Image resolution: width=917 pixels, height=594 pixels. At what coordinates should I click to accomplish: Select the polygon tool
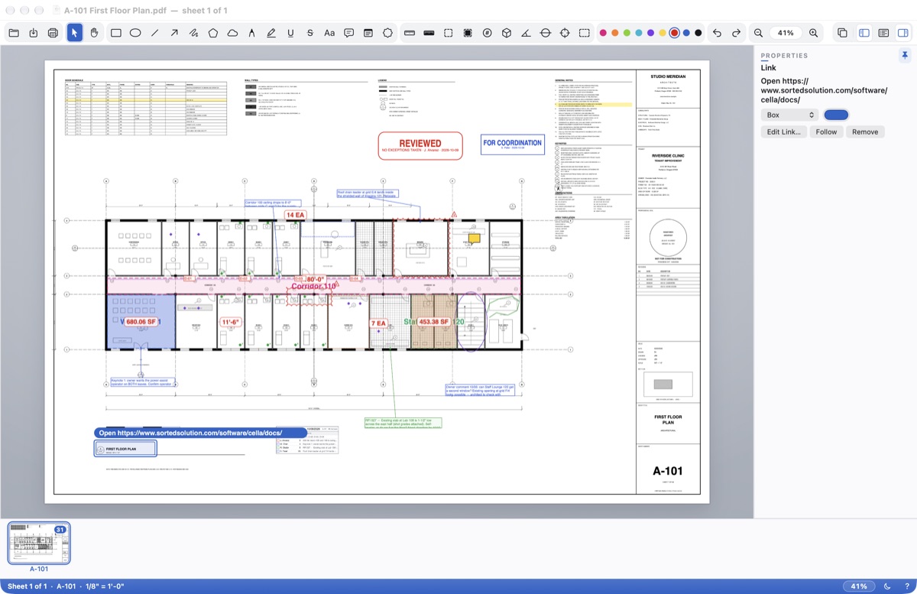point(213,33)
